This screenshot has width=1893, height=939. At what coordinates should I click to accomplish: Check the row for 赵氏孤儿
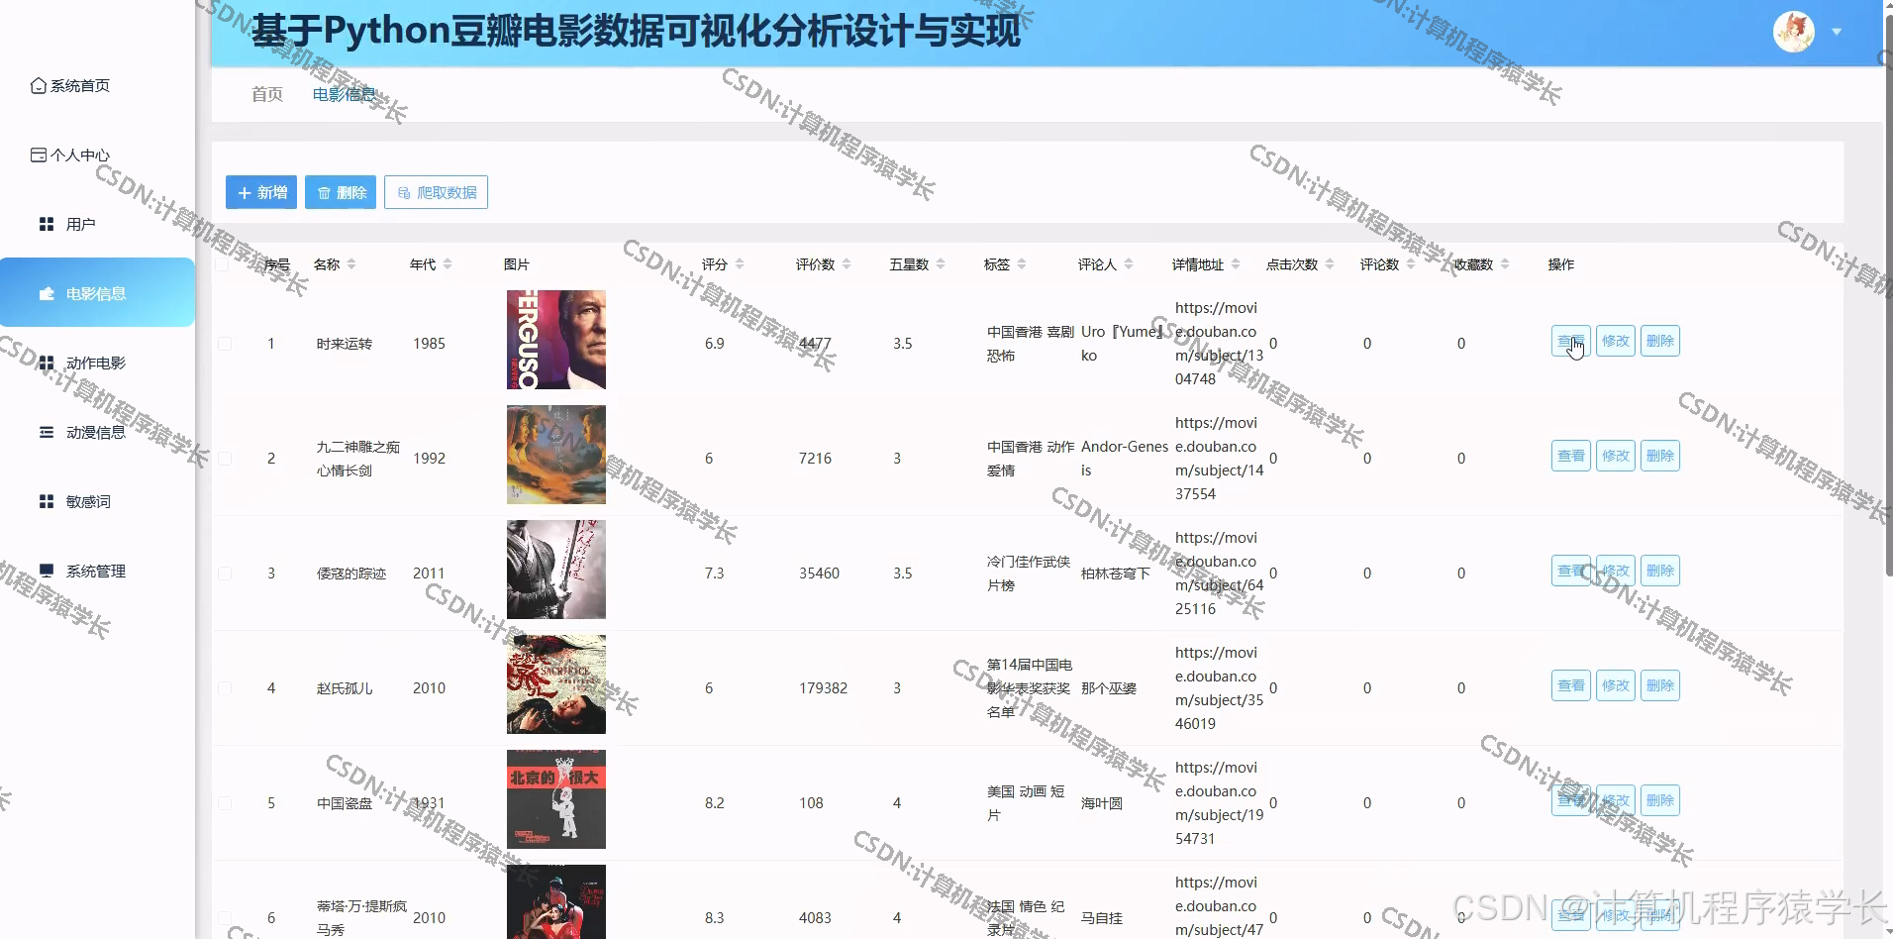225,688
